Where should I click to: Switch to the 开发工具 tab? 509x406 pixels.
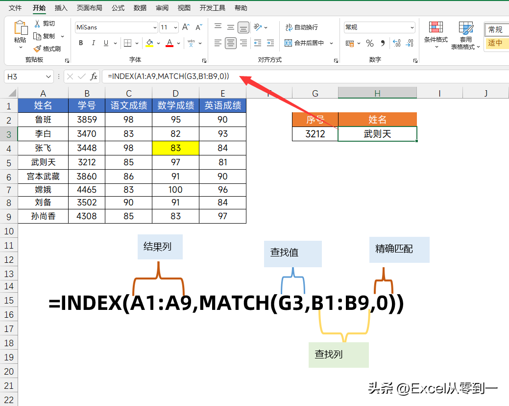pos(212,8)
